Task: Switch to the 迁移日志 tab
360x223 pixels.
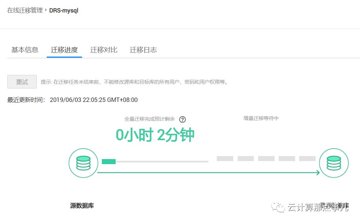Action: click(143, 49)
